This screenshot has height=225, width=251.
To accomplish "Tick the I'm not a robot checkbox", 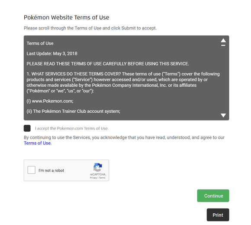I will (31, 170).
